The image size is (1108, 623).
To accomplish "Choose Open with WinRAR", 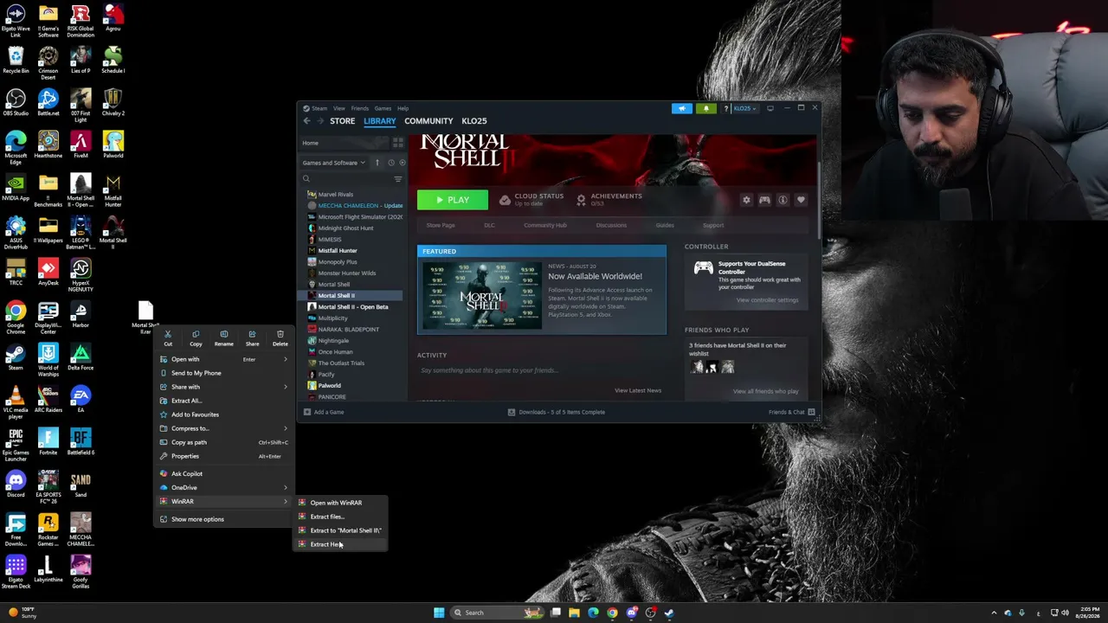I will pos(341,503).
